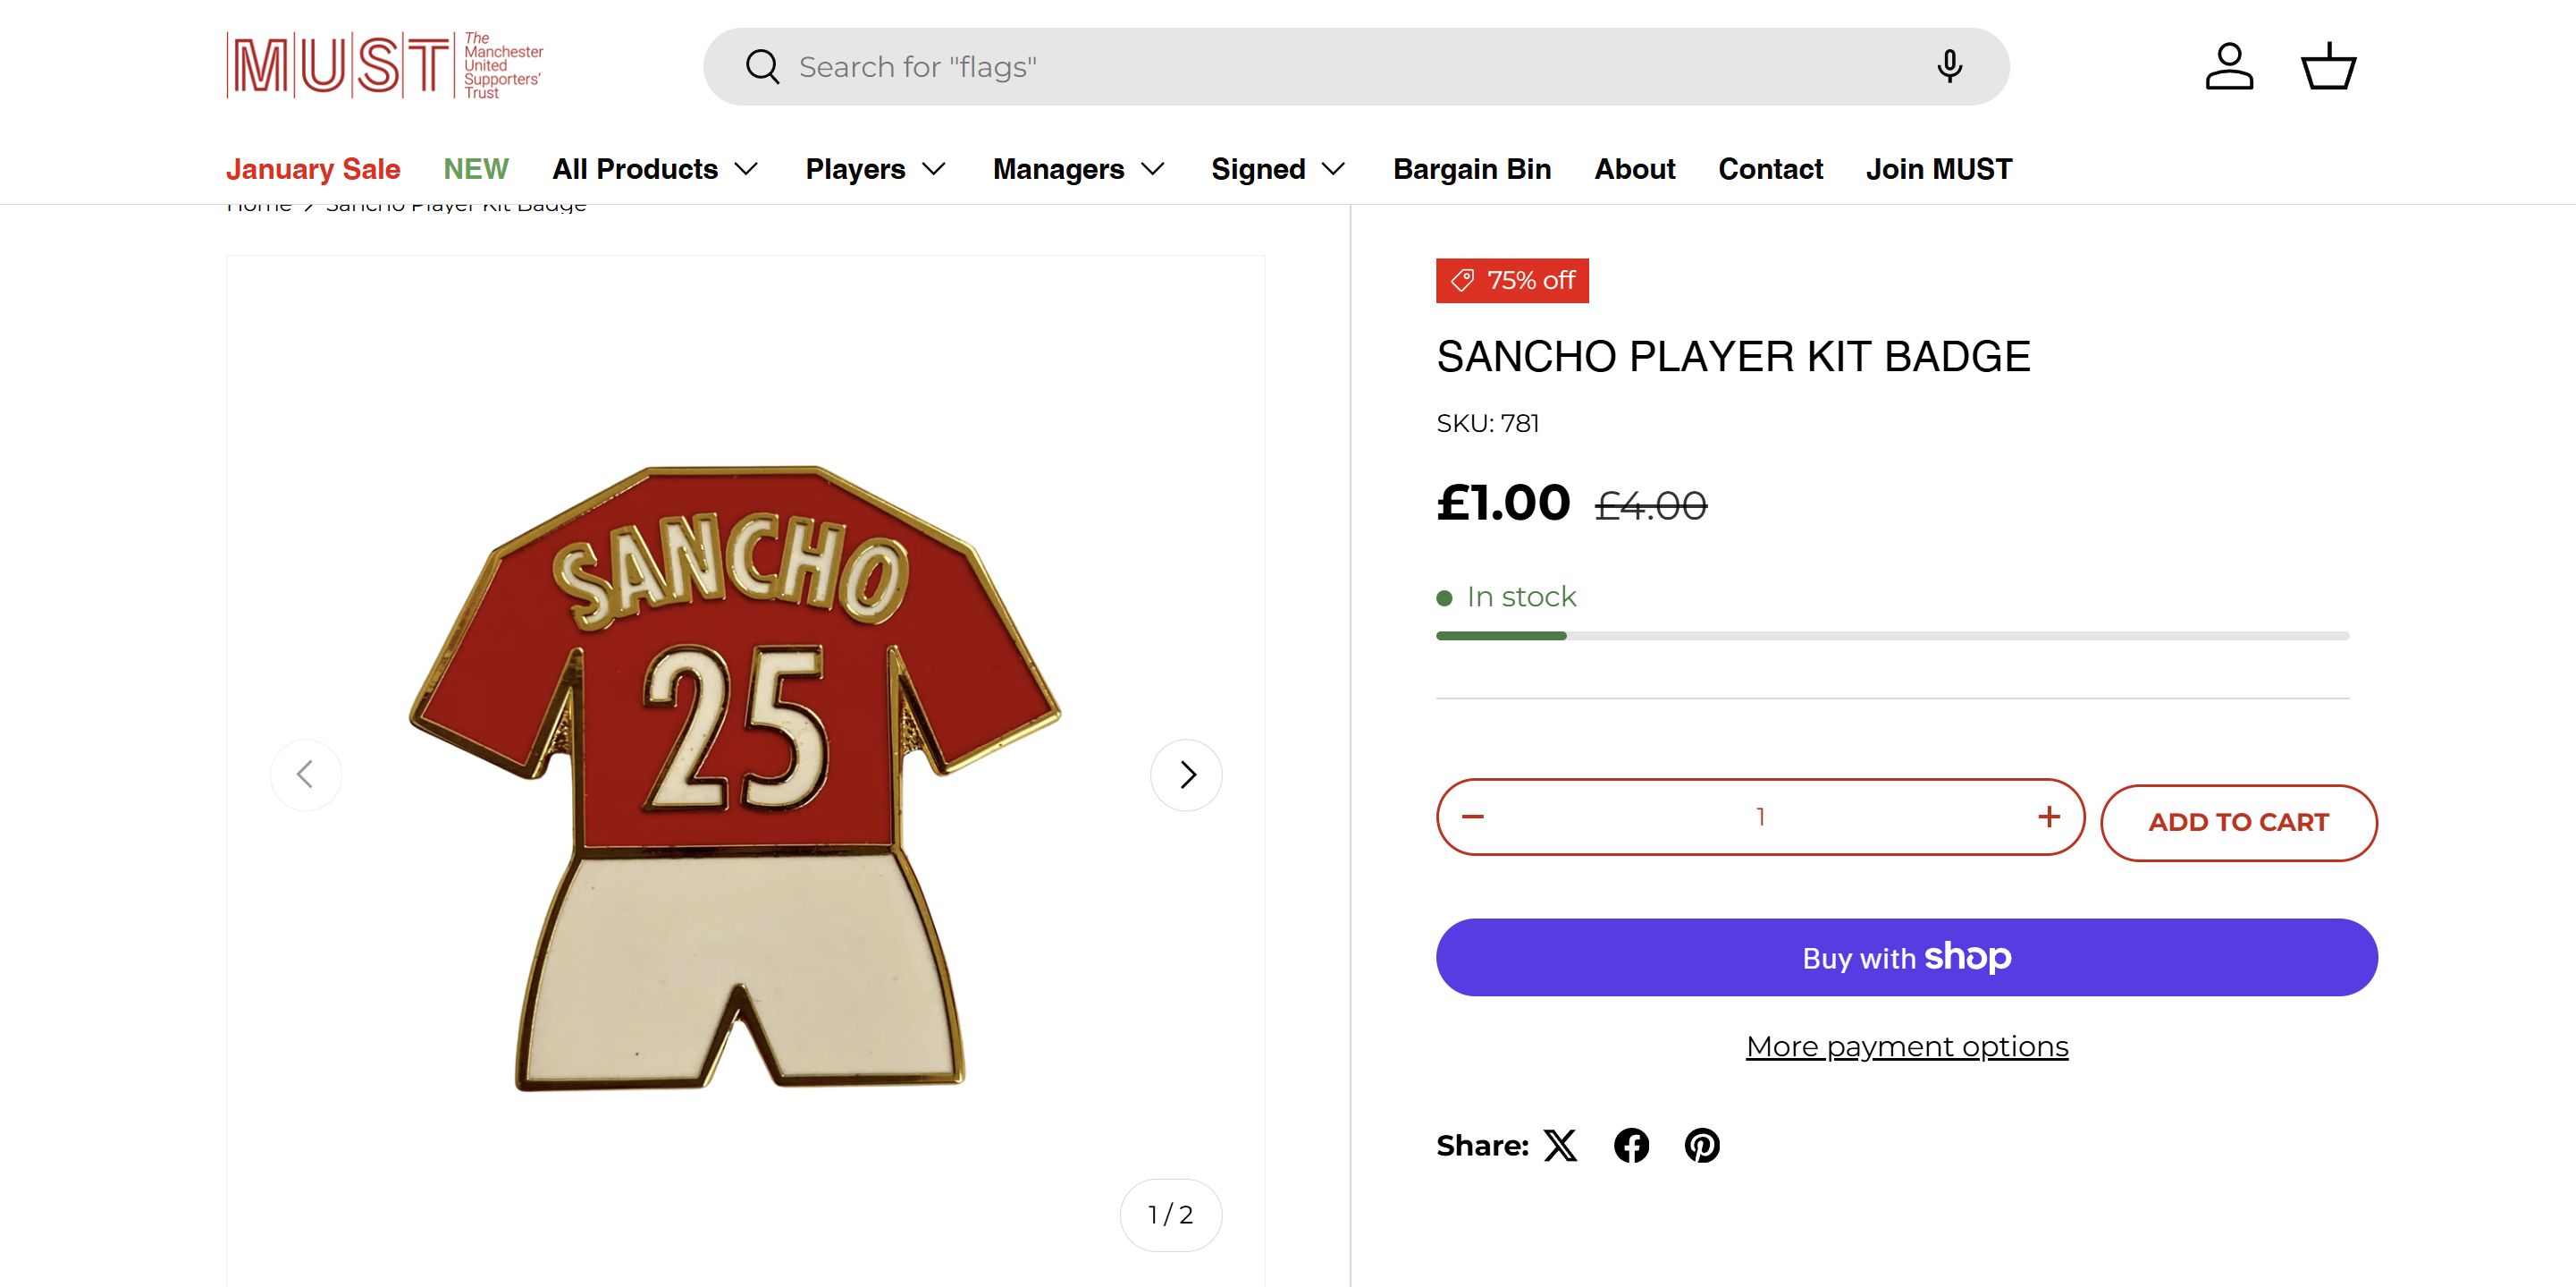Go to Bargain Bin
Screen dimensions: 2576x1287
tap(1471, 169)
